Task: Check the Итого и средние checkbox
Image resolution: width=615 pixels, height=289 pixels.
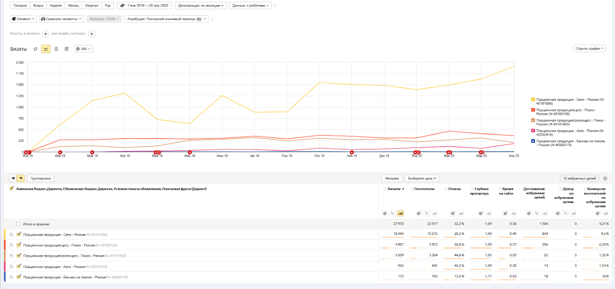Action: (18, 224)
